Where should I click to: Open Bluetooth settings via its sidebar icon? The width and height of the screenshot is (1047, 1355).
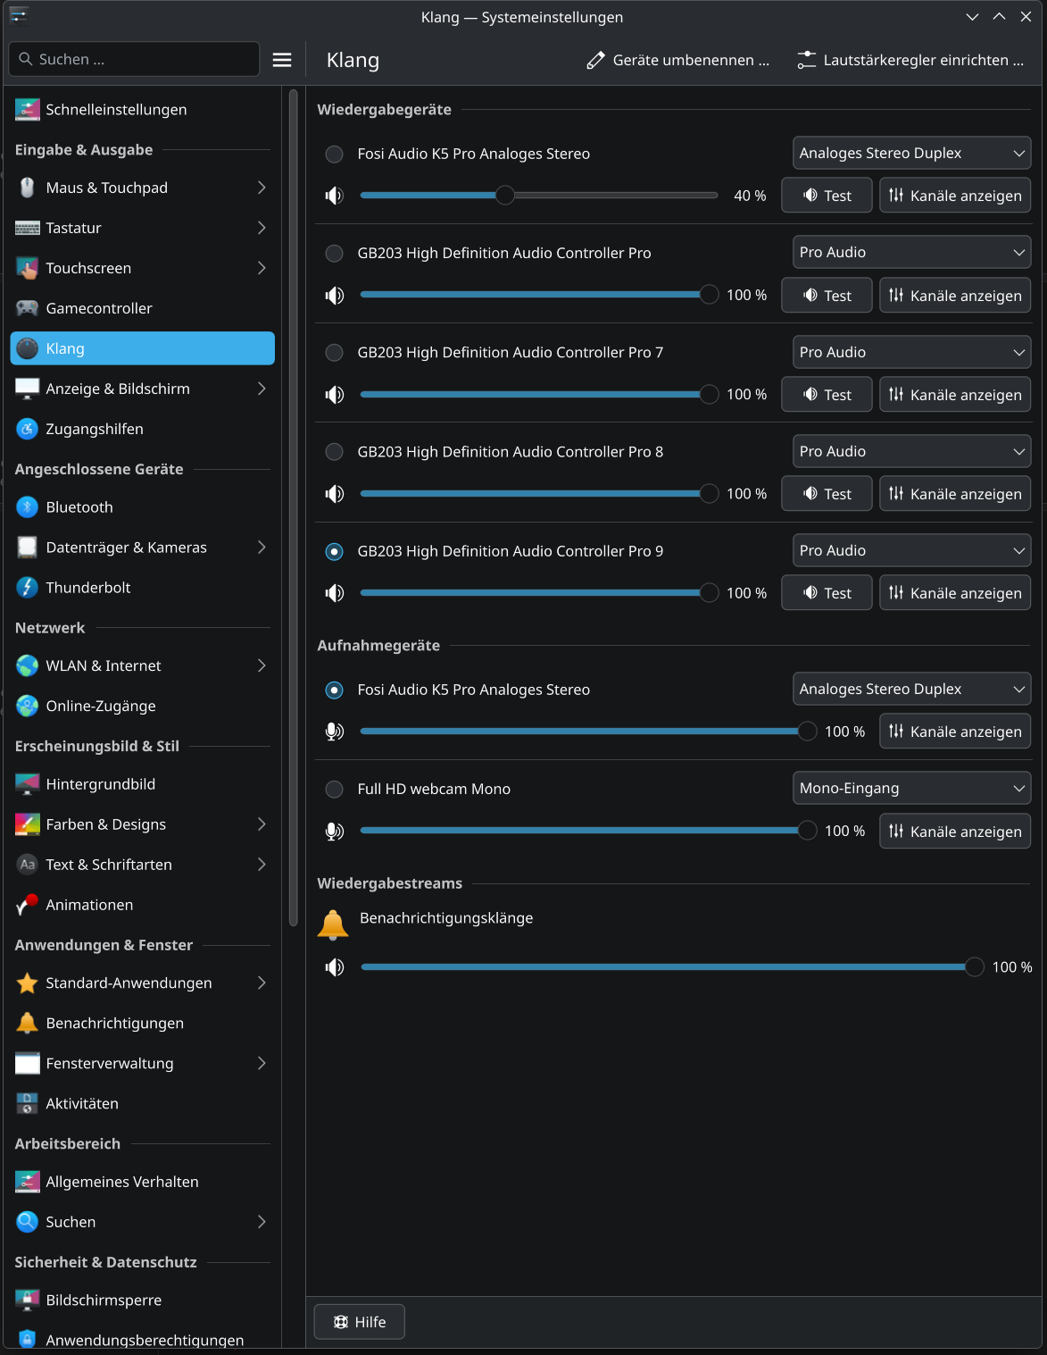click(28, 507)
